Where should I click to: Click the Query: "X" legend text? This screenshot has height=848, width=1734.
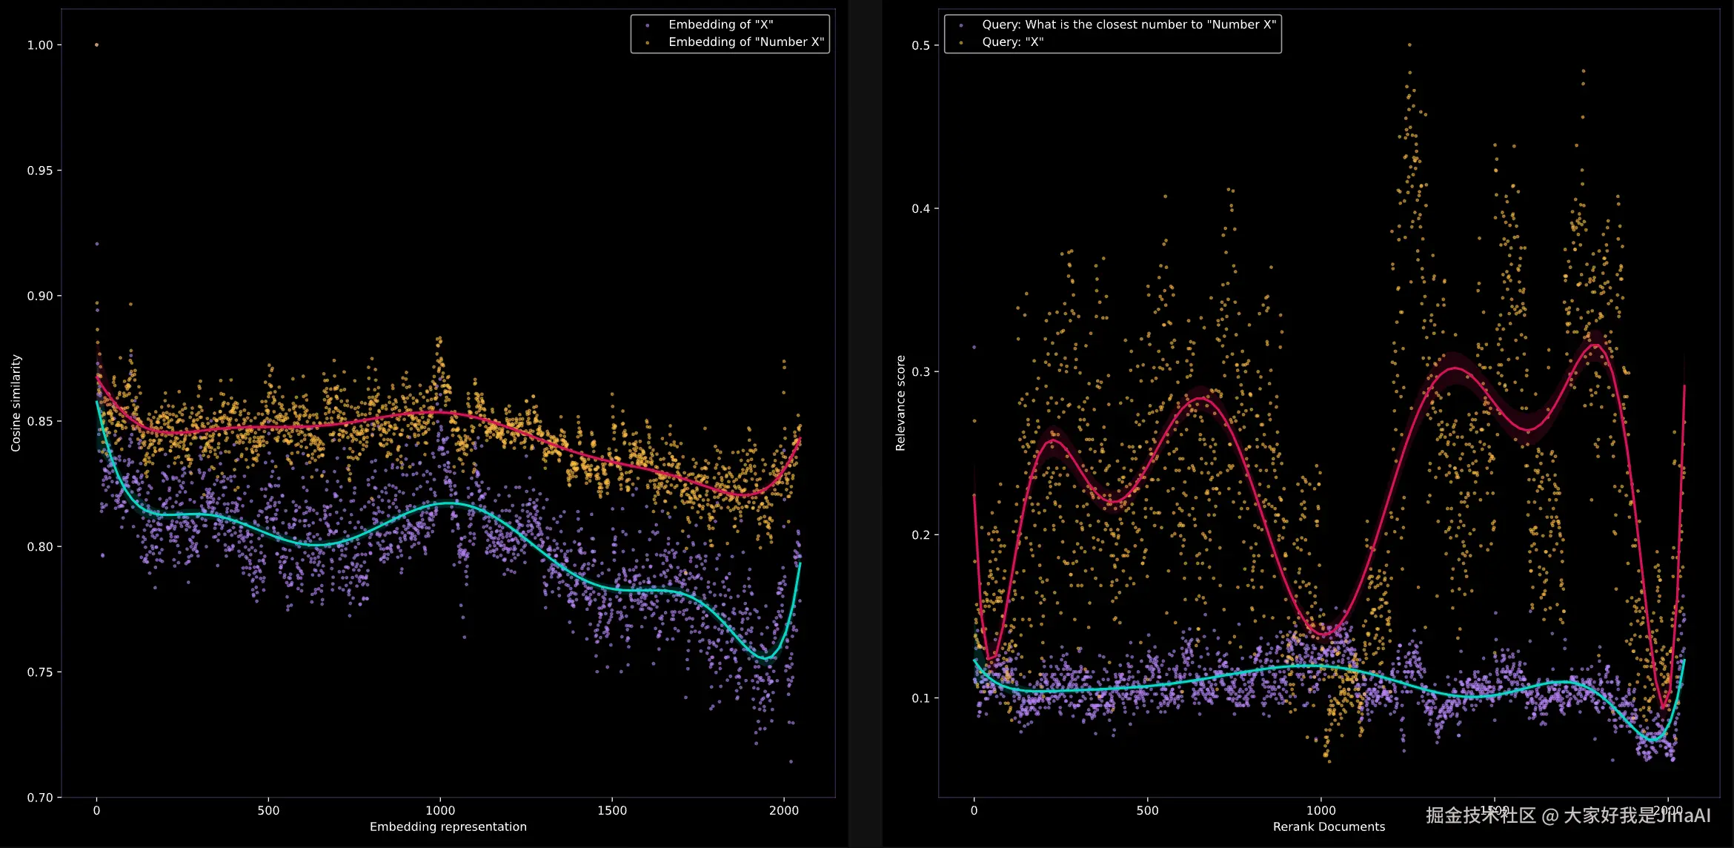(x=1012, y=42)
